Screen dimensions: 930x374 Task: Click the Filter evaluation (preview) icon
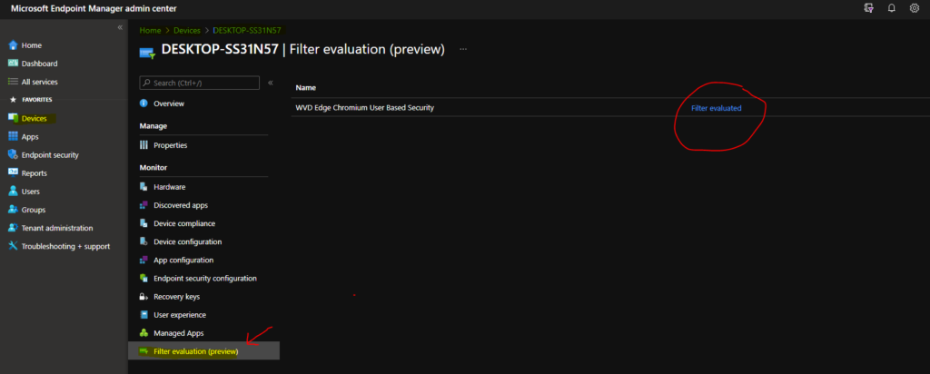click(143, 351)
